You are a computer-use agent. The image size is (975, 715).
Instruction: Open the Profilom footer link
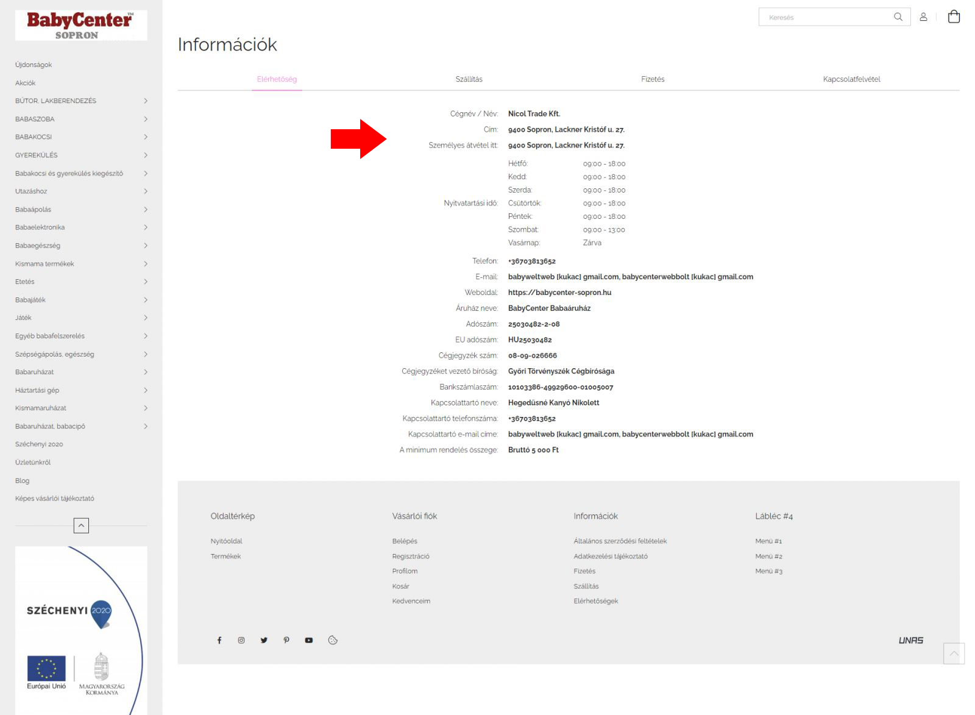tap(405, 571)
